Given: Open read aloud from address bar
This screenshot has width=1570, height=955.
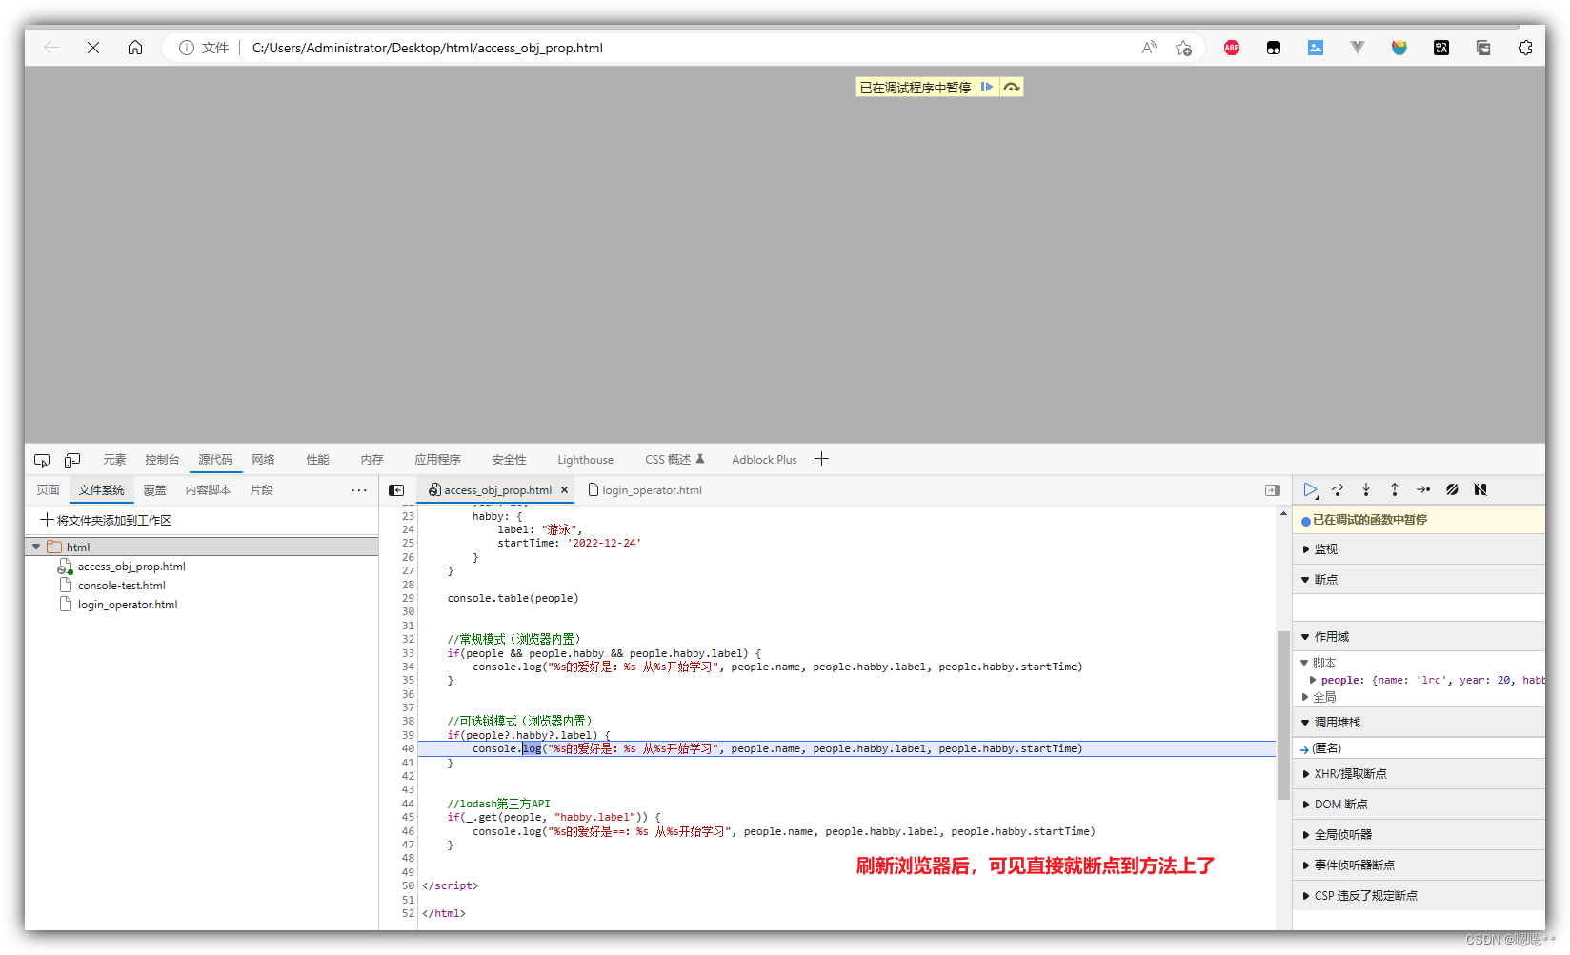Looking at the screenshot, I should point(1149,48).
